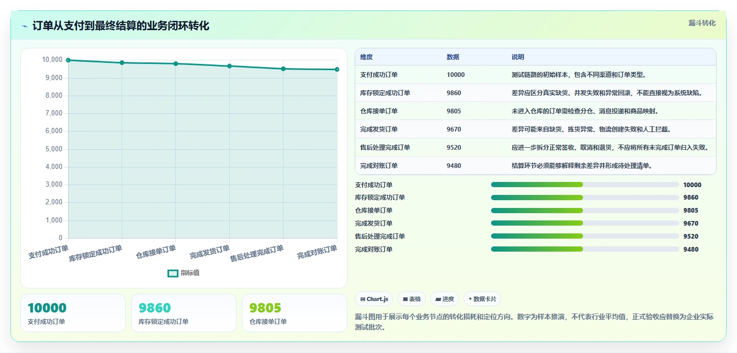Screen dimensions: 737x353
Task: Click the 售后处理完成订单 cell in the table
Action: 385,148
